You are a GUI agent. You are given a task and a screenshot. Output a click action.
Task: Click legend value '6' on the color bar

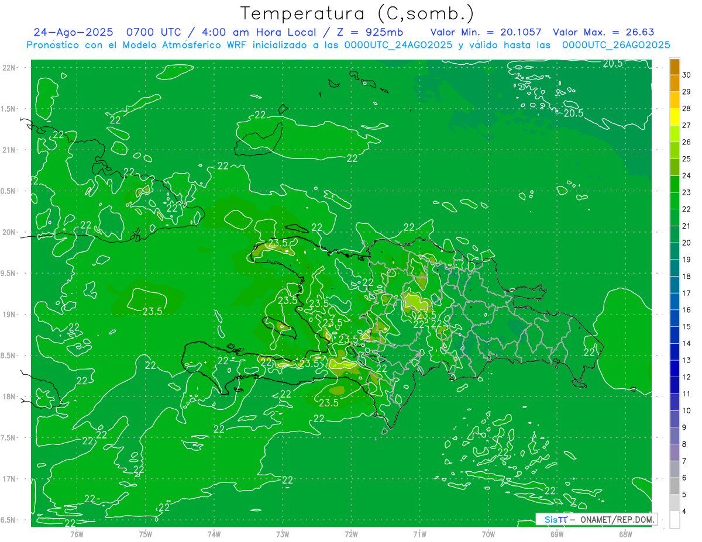click(685, 478)
